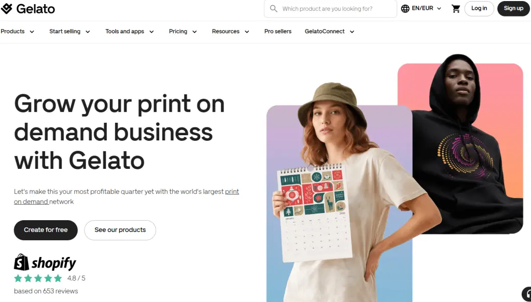Screen dimensions: 531x302
Task: Click the Gelato logo icon
Action: click(x=6, y=8)
